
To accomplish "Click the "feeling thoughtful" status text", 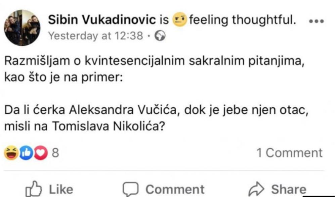I will coord(242,20).
